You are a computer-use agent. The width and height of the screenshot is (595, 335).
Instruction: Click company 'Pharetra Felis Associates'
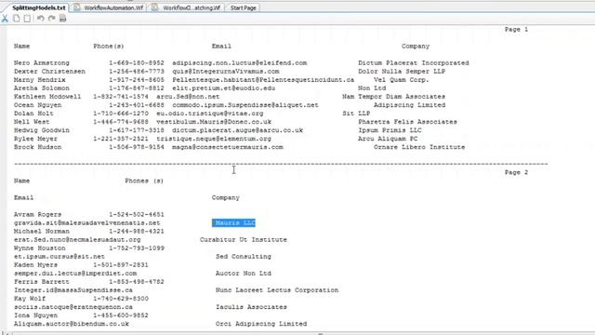pyautogui.click(x=407, y=122)
